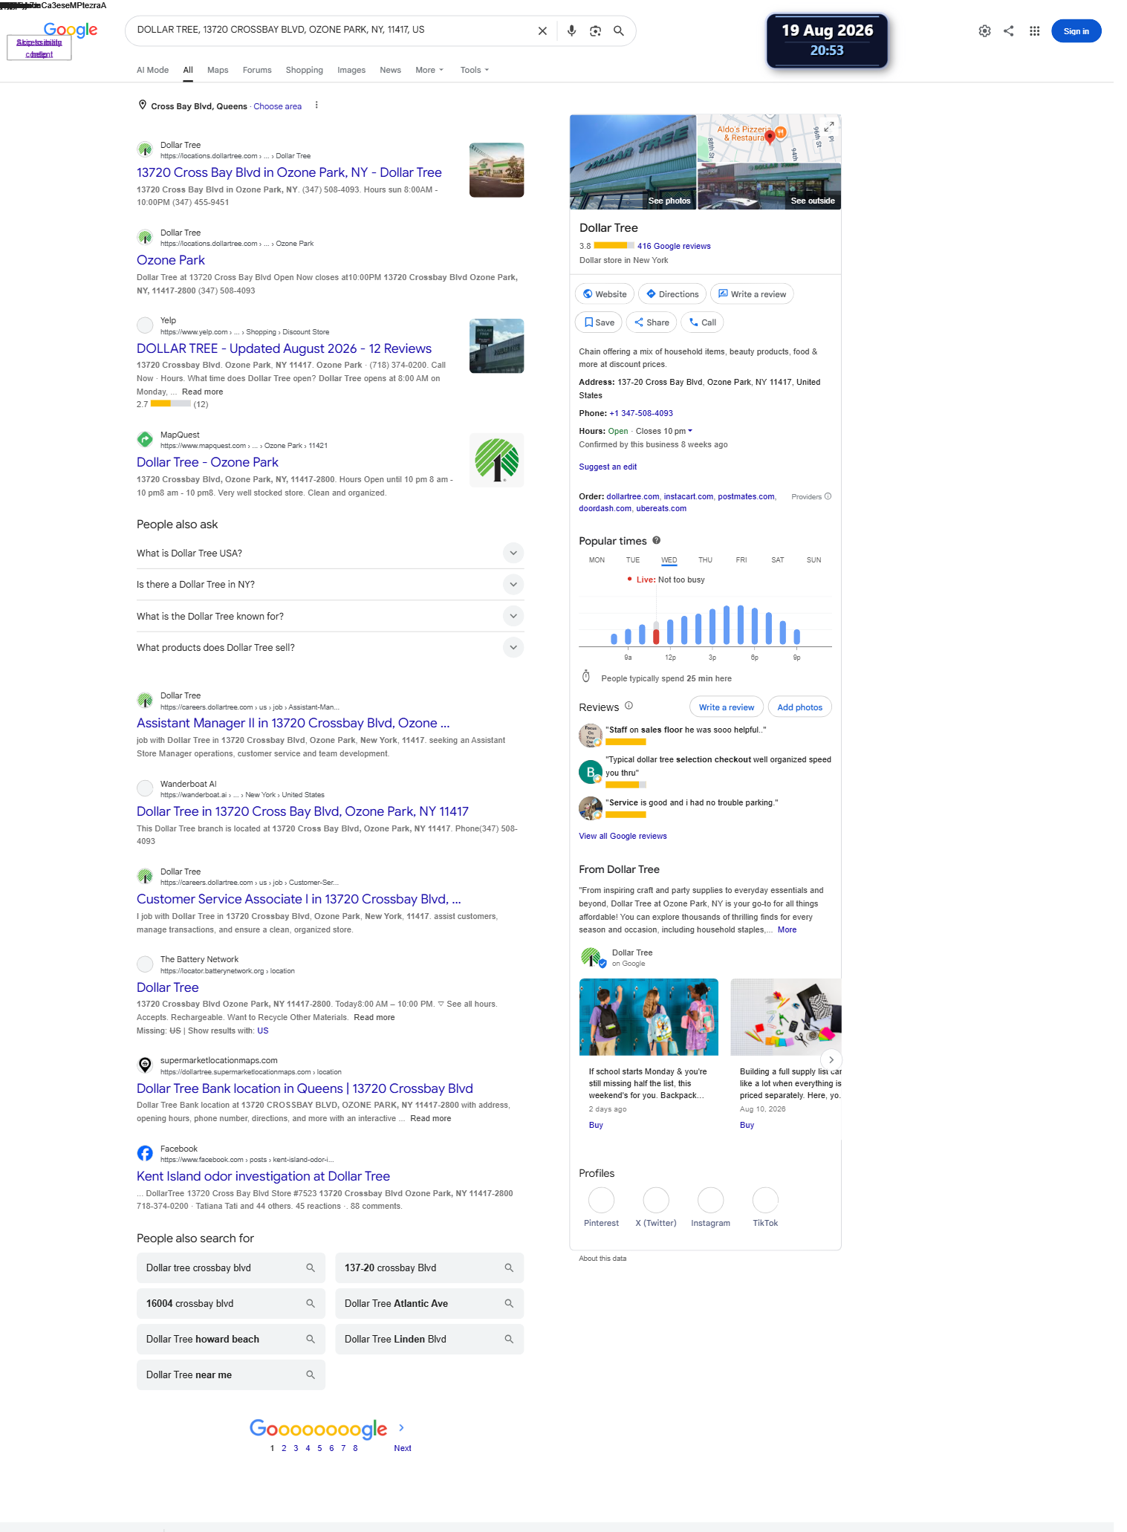Image resolution: width=1127 pixels, height=1532 pixels.
Task: Click the share icon in the top bar
Action: click(1008, 31)
